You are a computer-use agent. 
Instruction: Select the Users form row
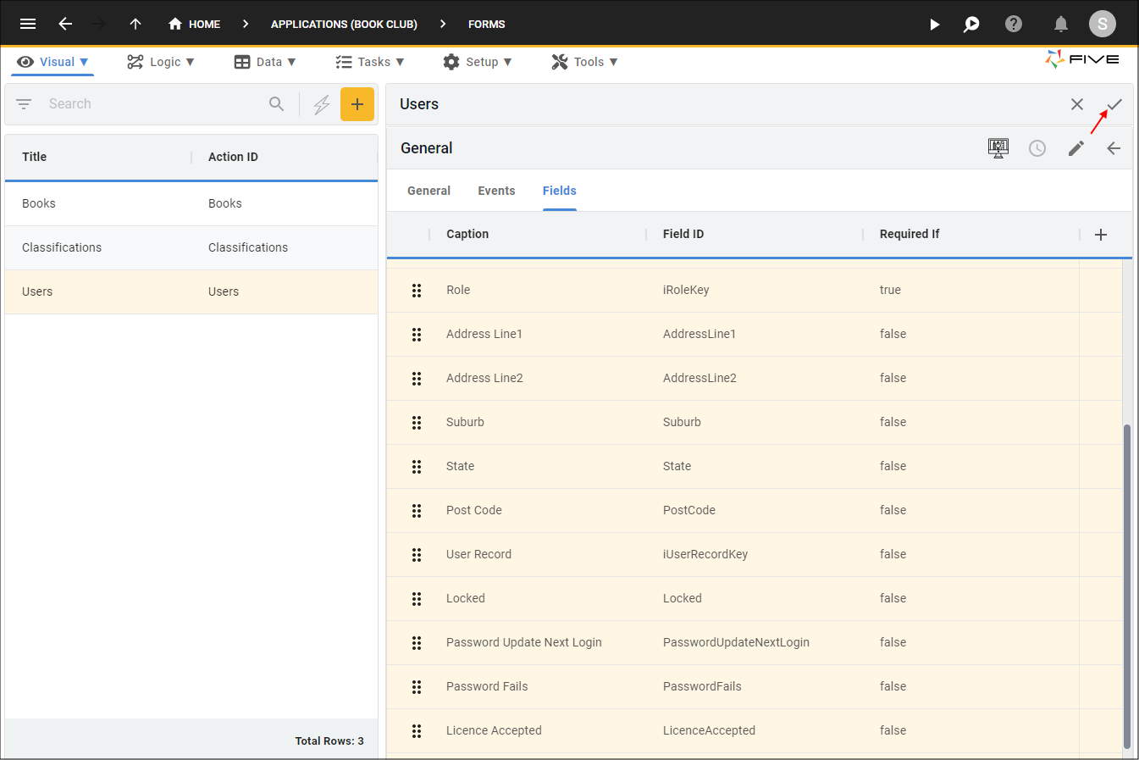[x=191, y=291]
